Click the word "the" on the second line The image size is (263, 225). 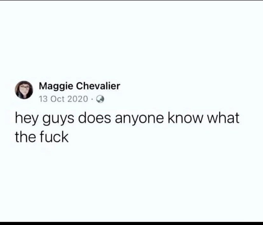pyautogui.click(x=25, y=137)
